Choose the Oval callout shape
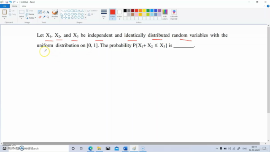270x152 pixels. click(x=79, y=18)
